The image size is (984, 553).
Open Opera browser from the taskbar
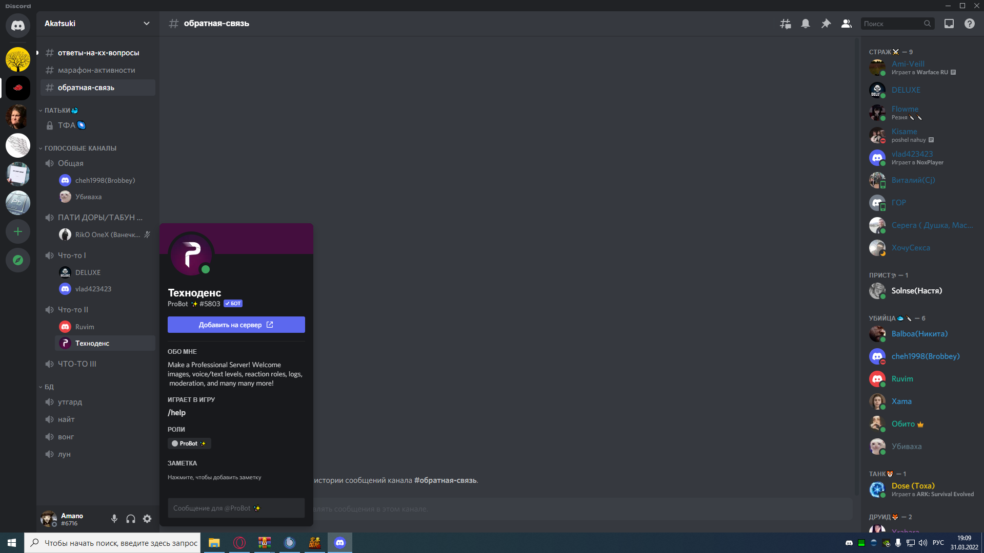(239, 543)
